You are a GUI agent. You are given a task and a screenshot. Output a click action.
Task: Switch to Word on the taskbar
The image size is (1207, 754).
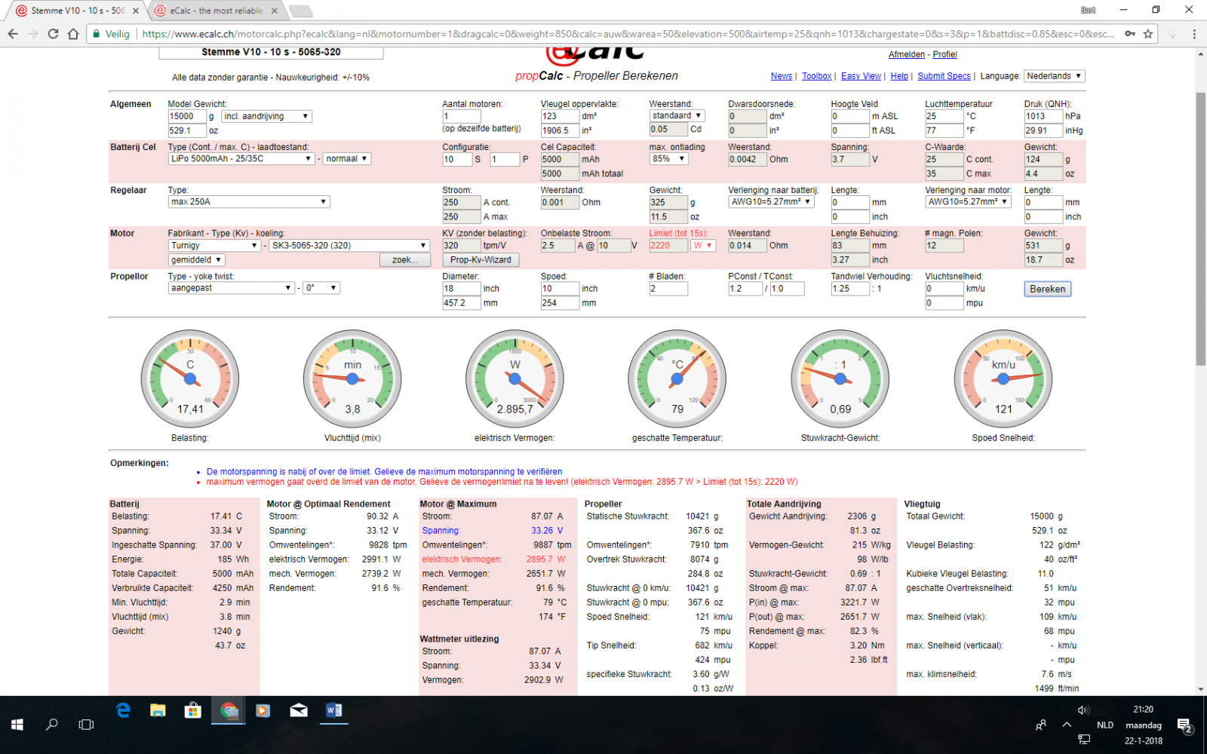333,710
